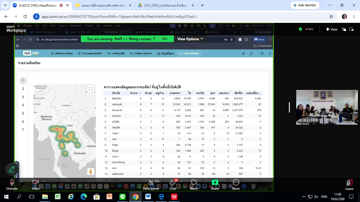360x202 pixels.
Task: Open Chrome tab search dropdown
Action: click(x=6, y=5)
